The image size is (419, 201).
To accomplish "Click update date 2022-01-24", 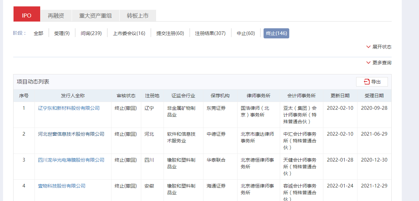I will pos(340,186).
